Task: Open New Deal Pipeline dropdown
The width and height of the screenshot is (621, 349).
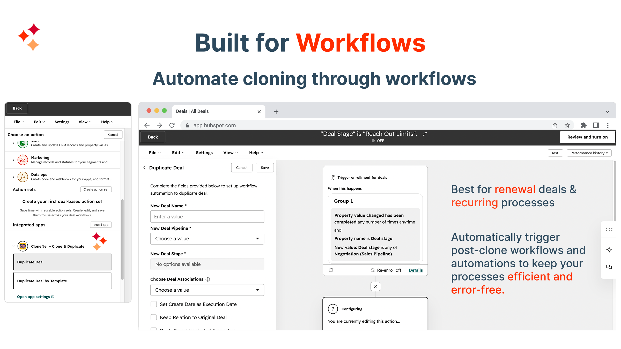Action: point(207,239)
